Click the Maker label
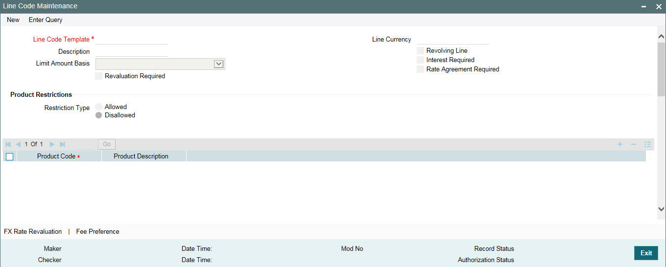Viewport: 666px width, 267px height. click(x=52, y=248)
